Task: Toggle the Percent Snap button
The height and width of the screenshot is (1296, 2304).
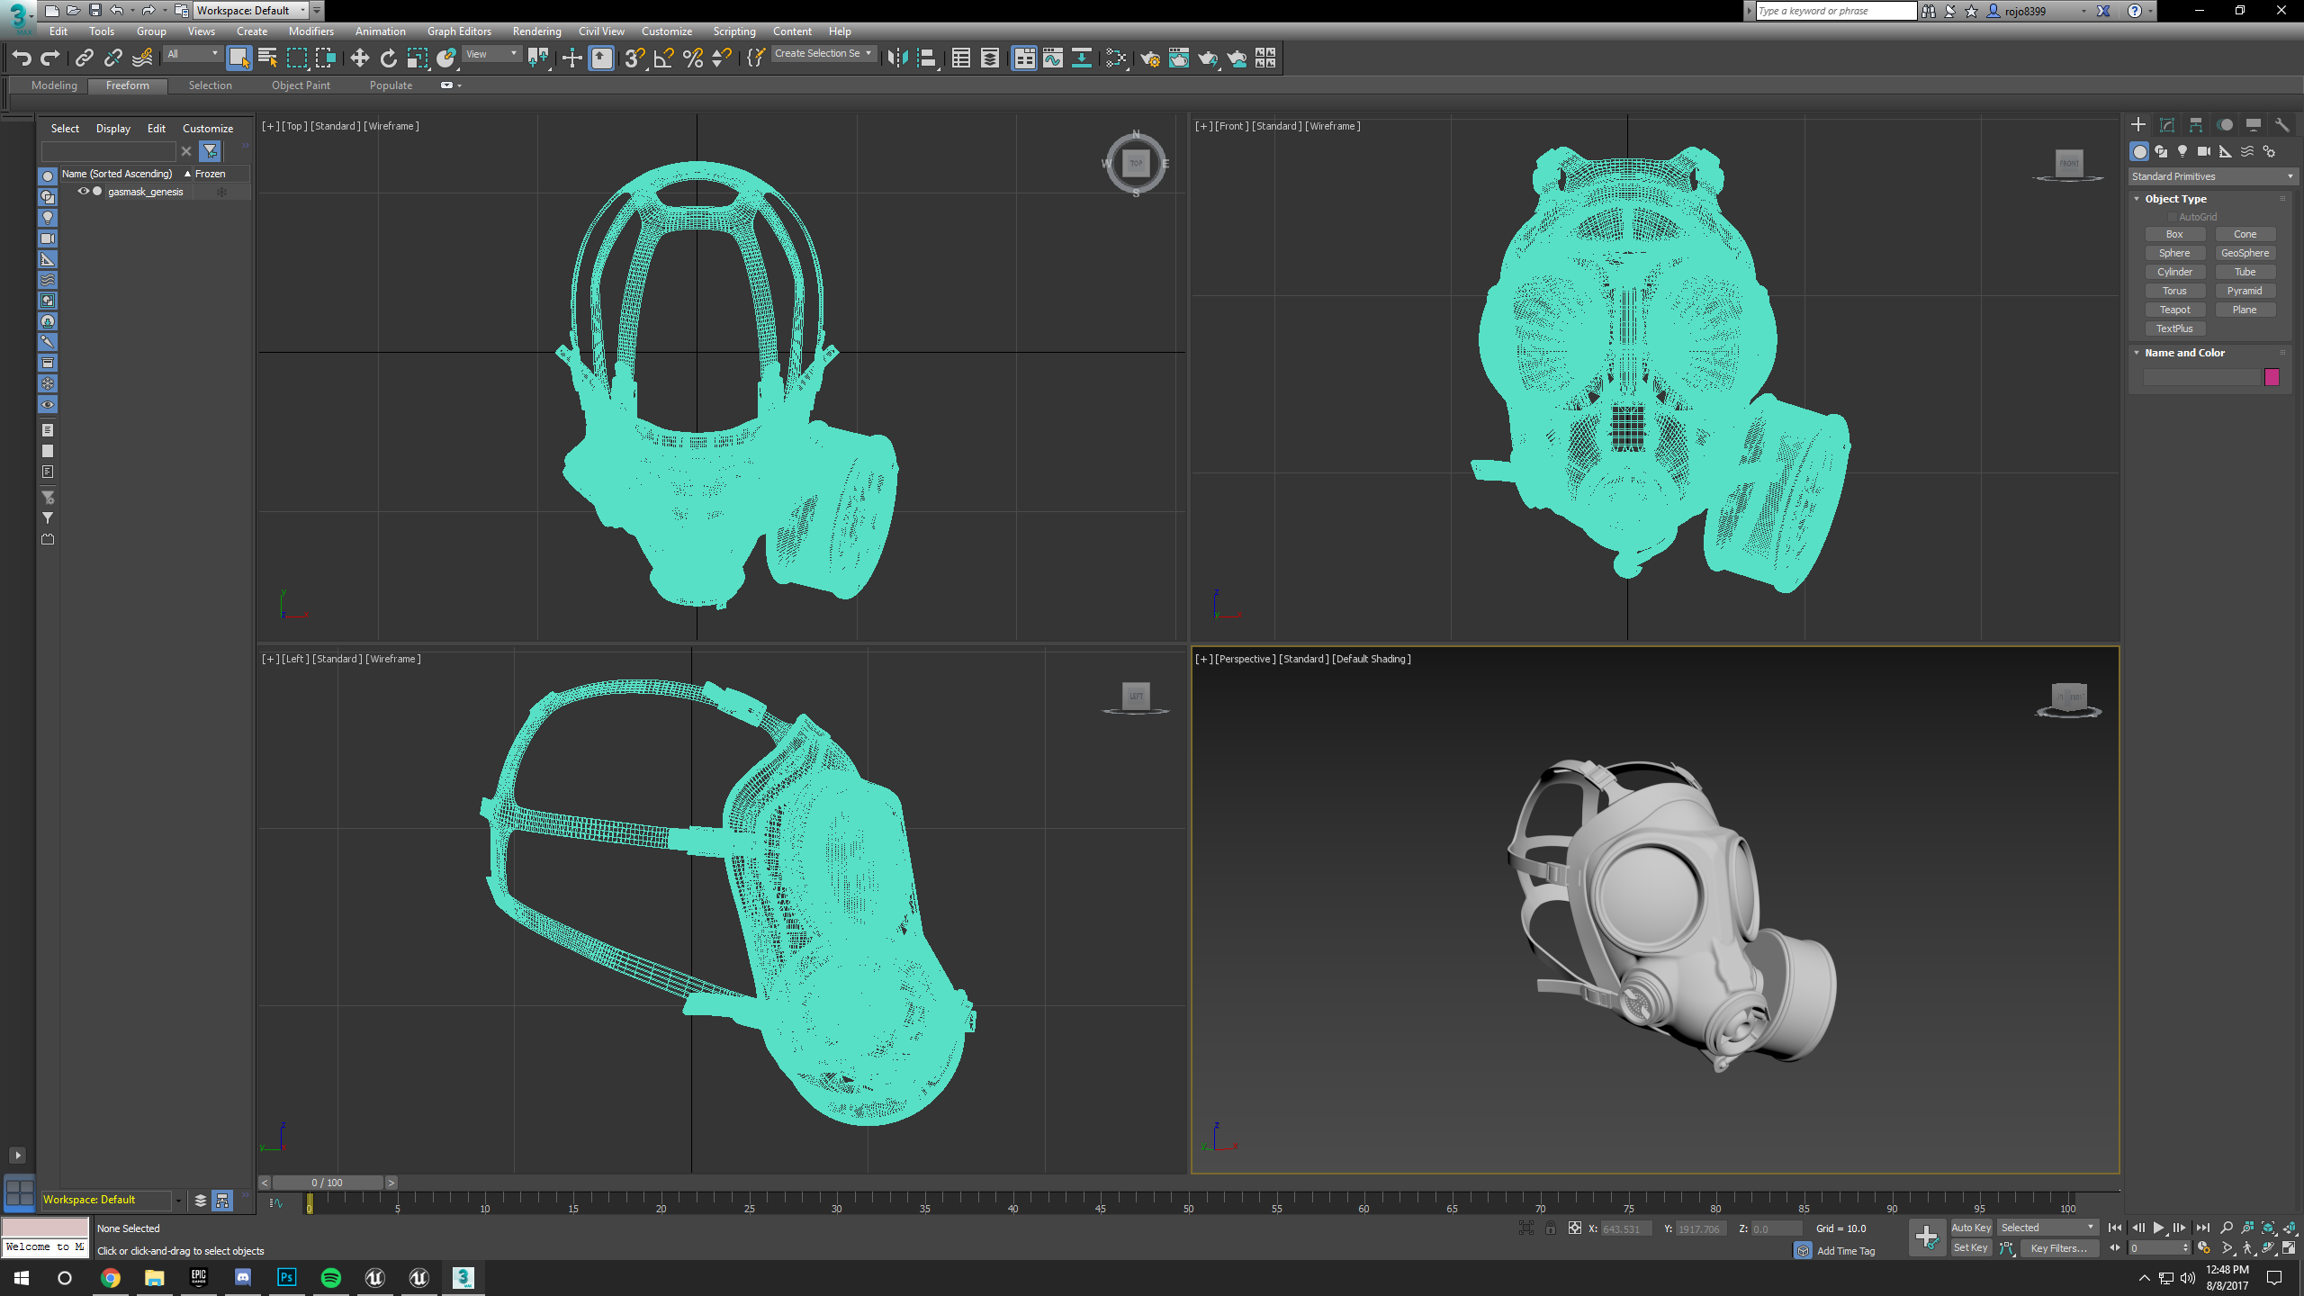Action: pos(692,58)
